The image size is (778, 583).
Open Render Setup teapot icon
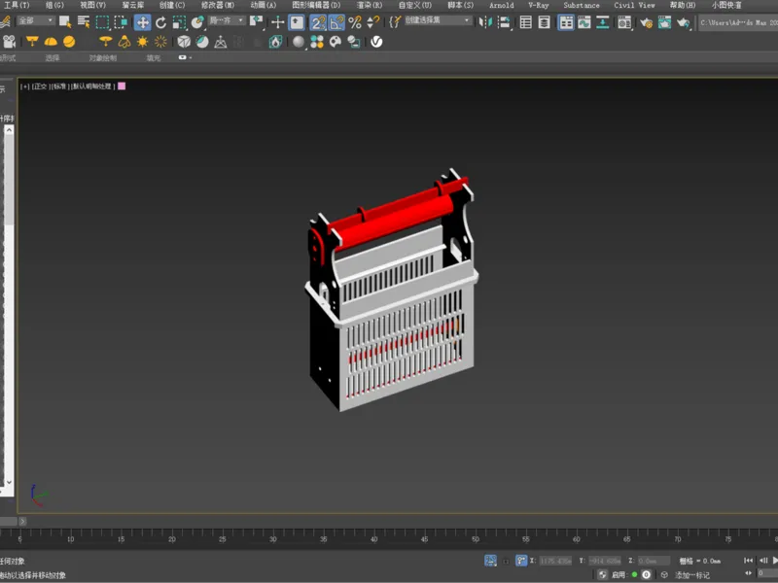[x=646, y=22]
